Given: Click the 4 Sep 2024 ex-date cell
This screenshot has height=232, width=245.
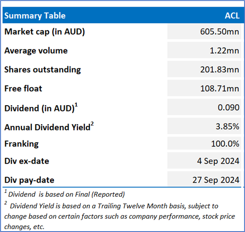Looking at the screenshot, I should [204, 161].
